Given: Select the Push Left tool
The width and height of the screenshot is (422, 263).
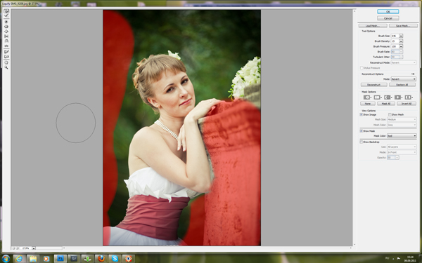Looking at the screenshot, I should [x=6, y=36].
